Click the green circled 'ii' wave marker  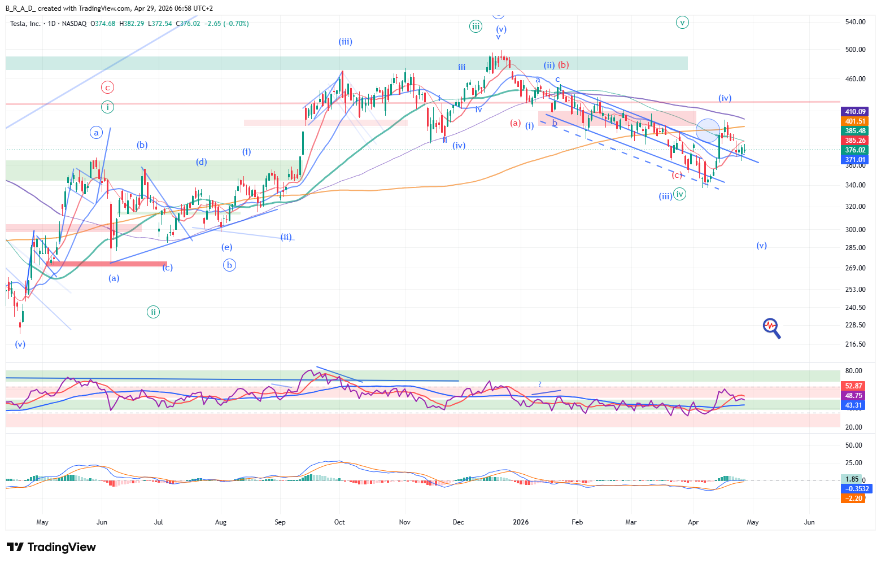[x=153, y=312]
